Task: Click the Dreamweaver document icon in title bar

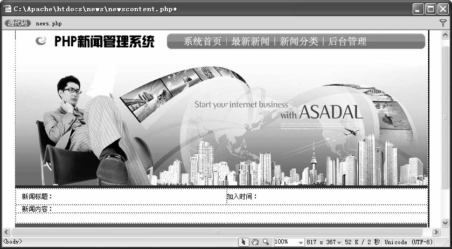Action: pos(8,9)
